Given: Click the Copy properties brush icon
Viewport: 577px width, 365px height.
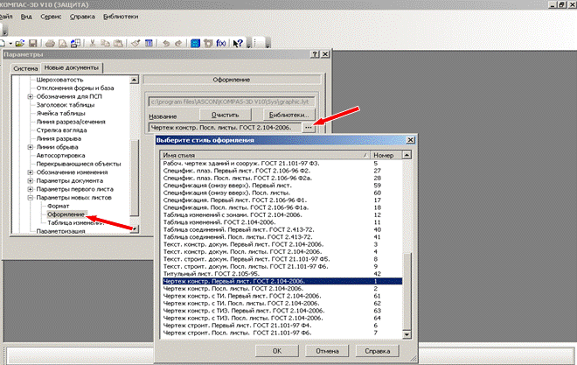Looking at the screenshot, I should (x=136, y=44).
